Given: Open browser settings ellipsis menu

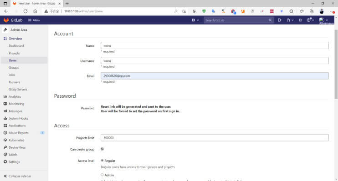Looking at the screenshot, I should click(332, 11).
